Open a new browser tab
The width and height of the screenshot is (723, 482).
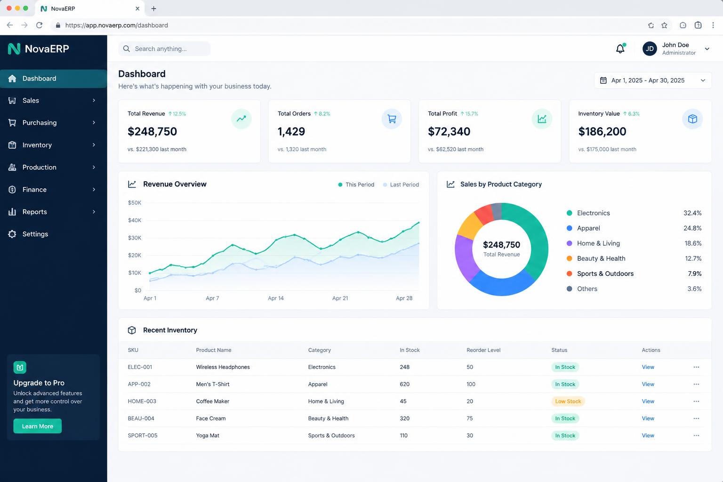[x=153, y=8]
